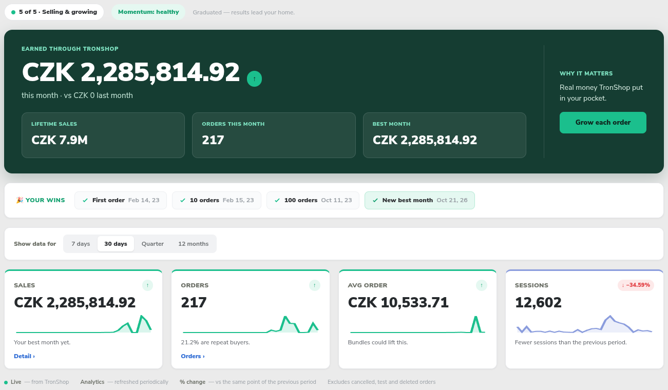Switch data range to 7 days
The height and width of the screenshot is (390, 668).
tap(81, 244)
